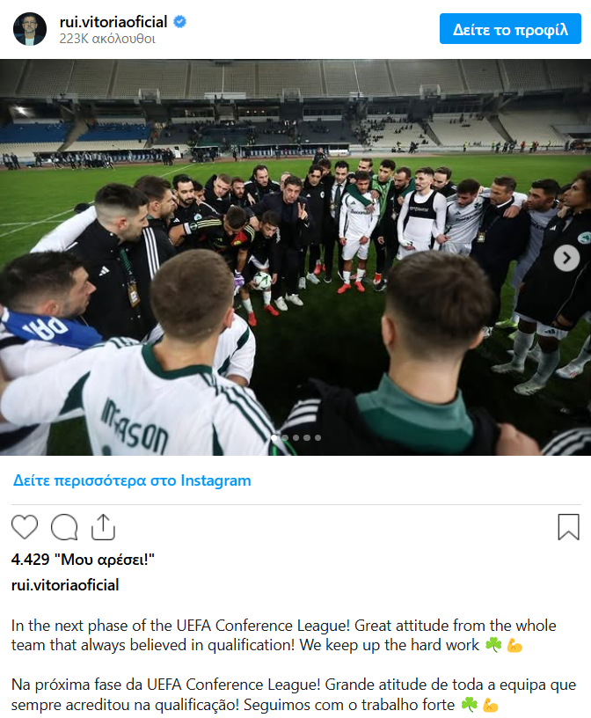The image size is (591, 718).
Task: Click the 223K ακόλουθοι followers text
Action: point(107,39)
